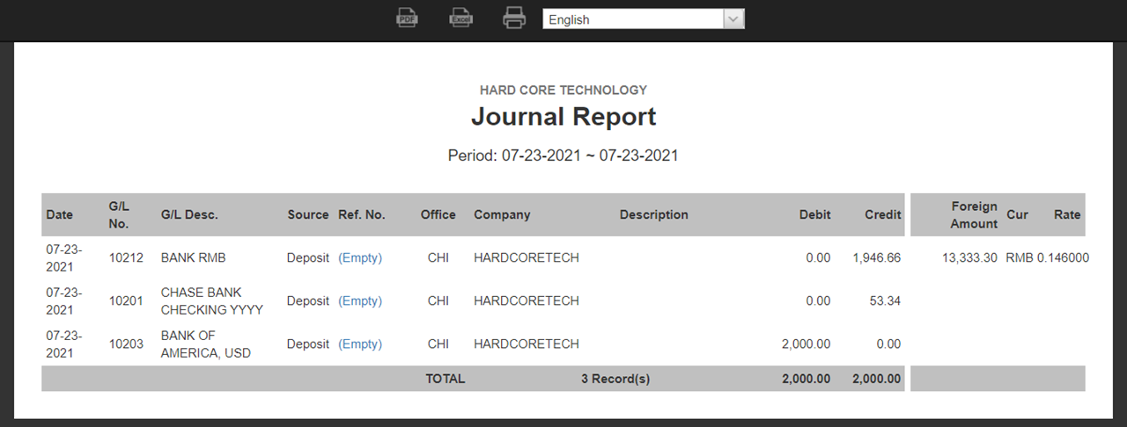Select the Company column header
The width and height of the screenshot is (1127, 427).
[502, 214]
